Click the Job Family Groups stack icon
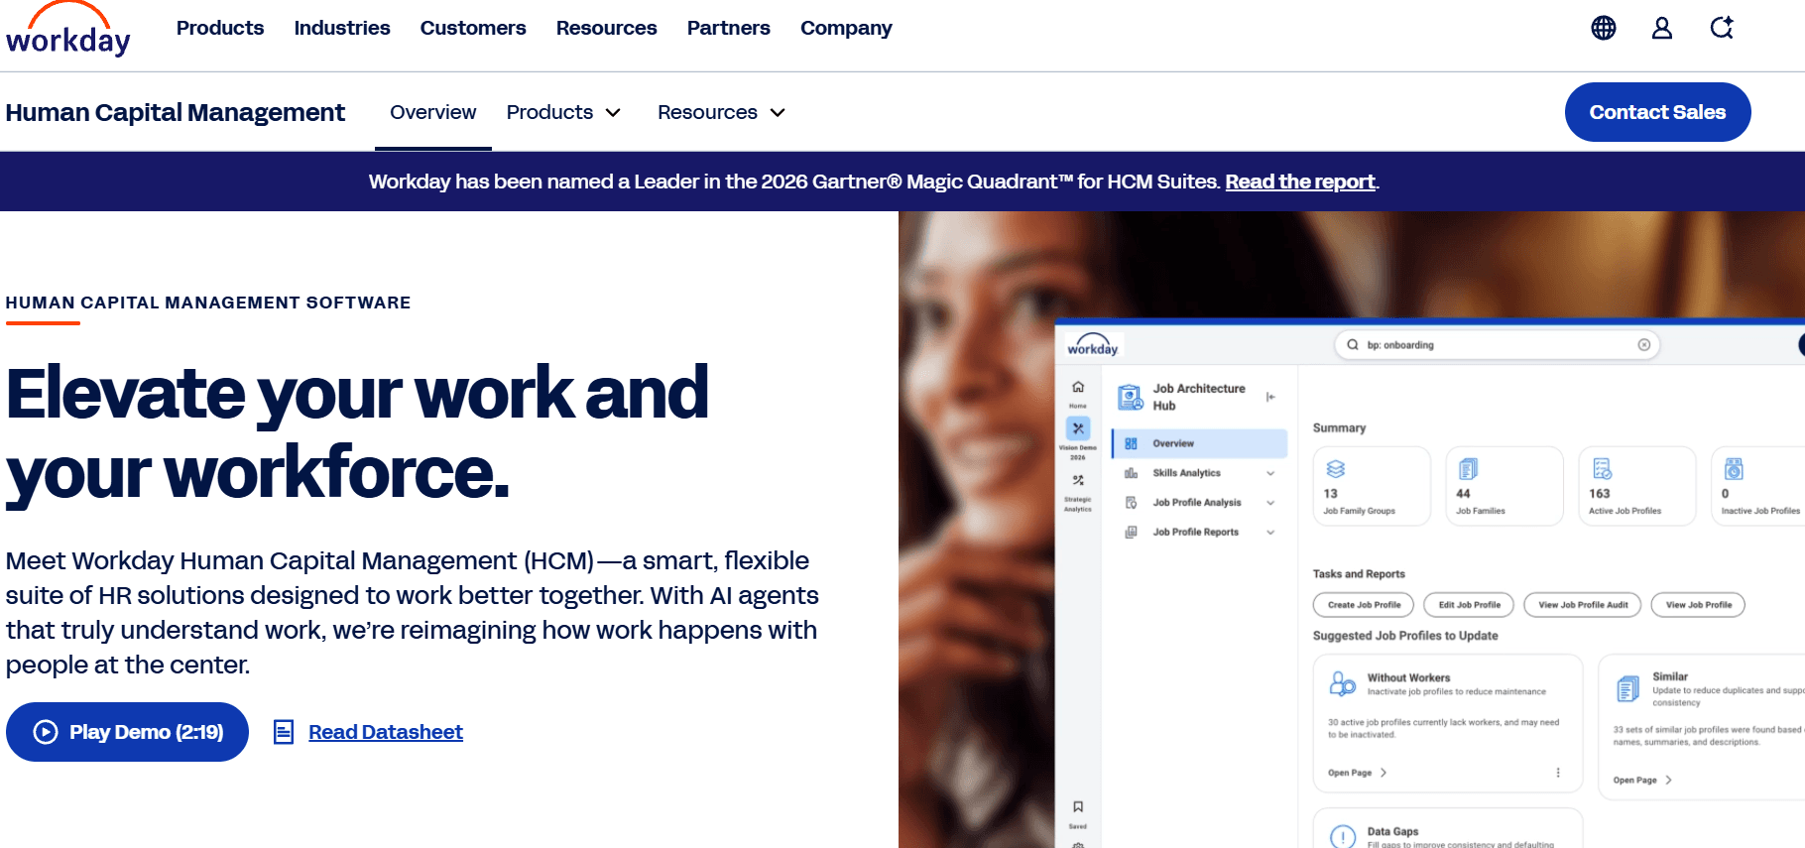The width and height of the screenshot is (1805, 848). click(1336, 468)
